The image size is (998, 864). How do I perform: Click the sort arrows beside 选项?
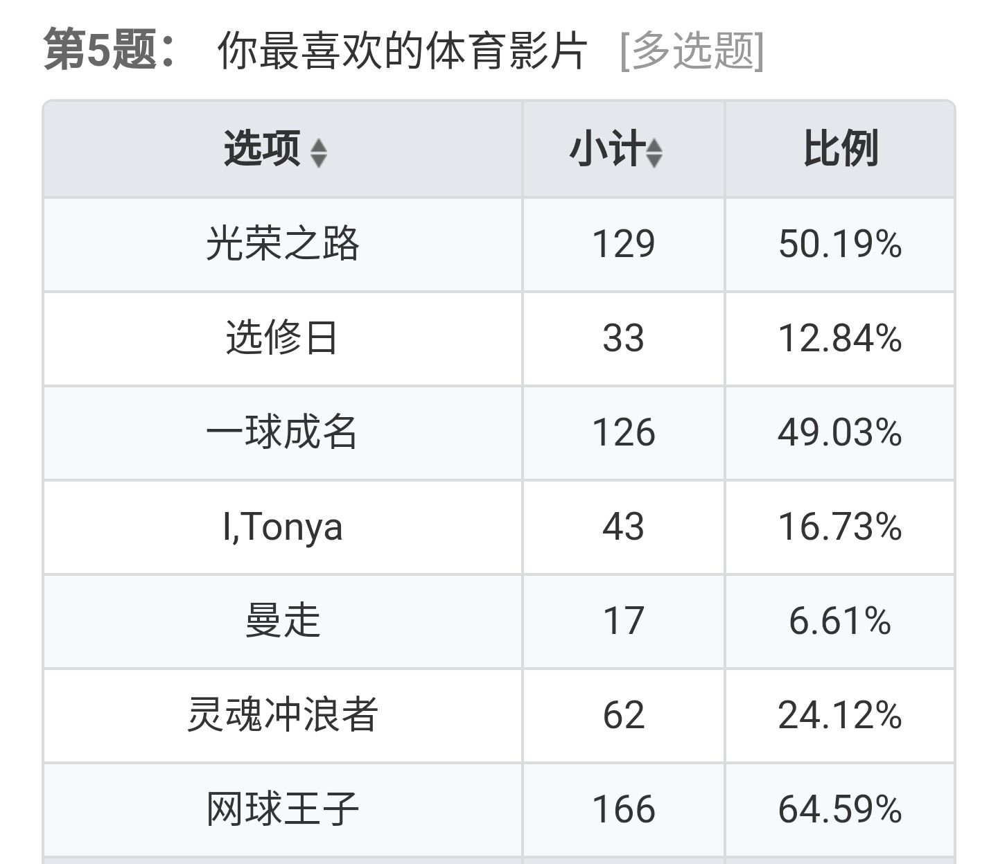(318, 152)
